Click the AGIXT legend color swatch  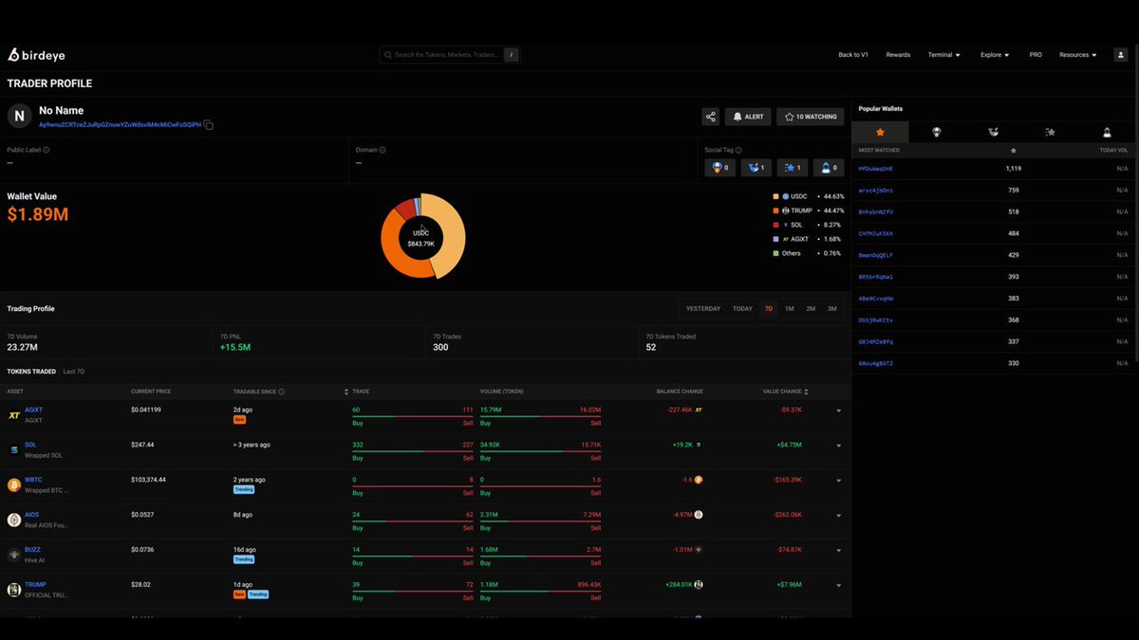(775, 239)
